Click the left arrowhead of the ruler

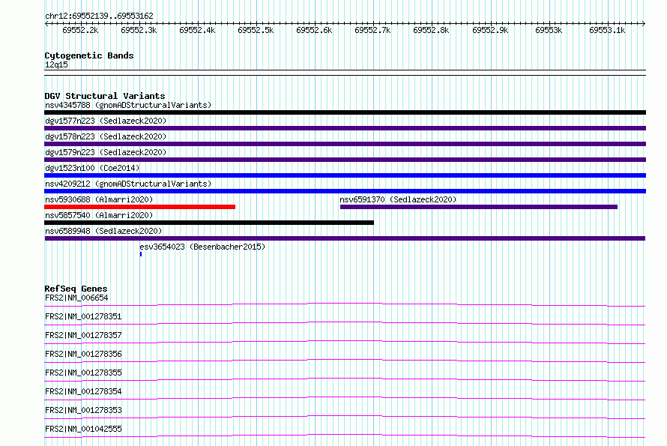46,23
